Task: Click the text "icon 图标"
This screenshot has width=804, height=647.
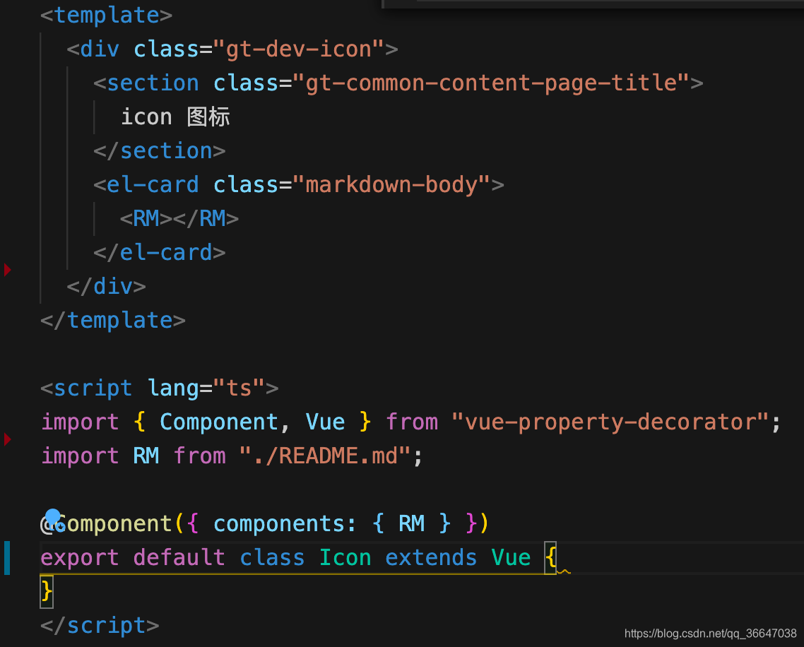Action: point(175,117)
